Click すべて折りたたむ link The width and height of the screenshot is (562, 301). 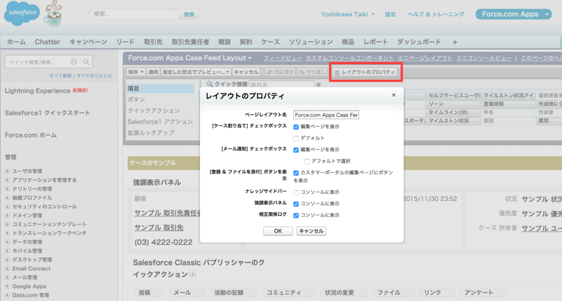[x=94, y=76]
